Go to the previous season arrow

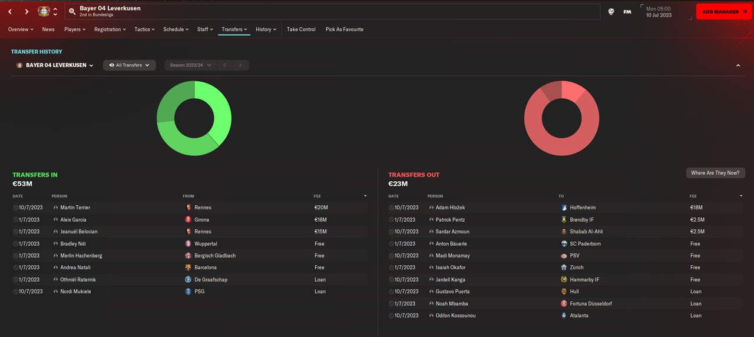(224, 65)
